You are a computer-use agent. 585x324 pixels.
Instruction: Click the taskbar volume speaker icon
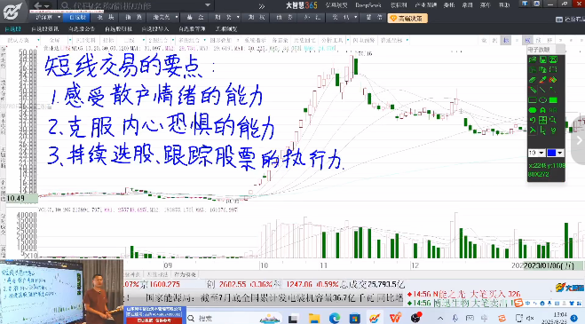pos(530,319)
